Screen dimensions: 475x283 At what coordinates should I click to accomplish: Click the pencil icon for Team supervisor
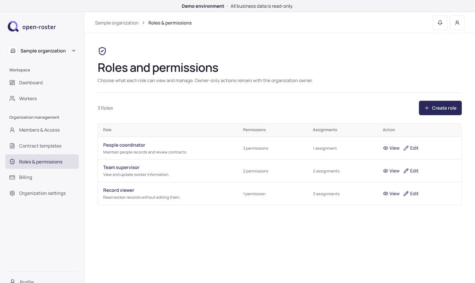click(406, 171)
